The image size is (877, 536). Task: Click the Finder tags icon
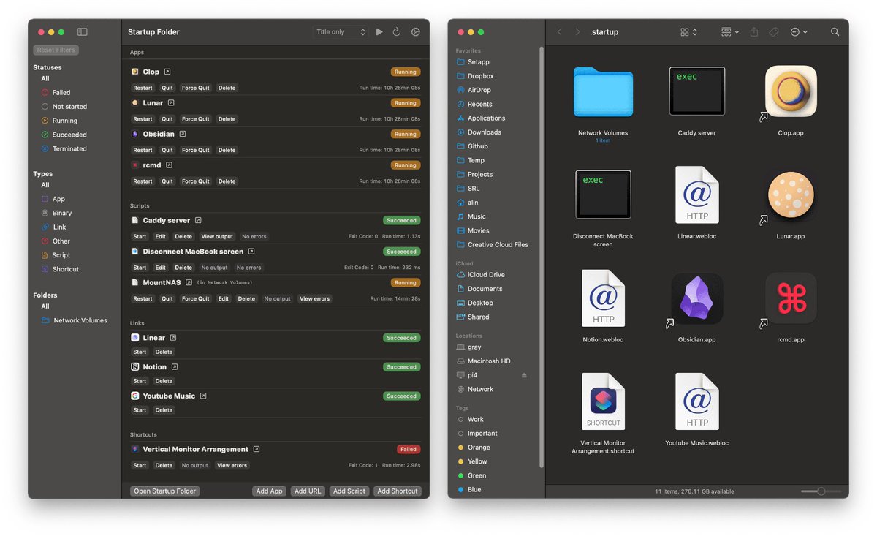pos(773,32)
